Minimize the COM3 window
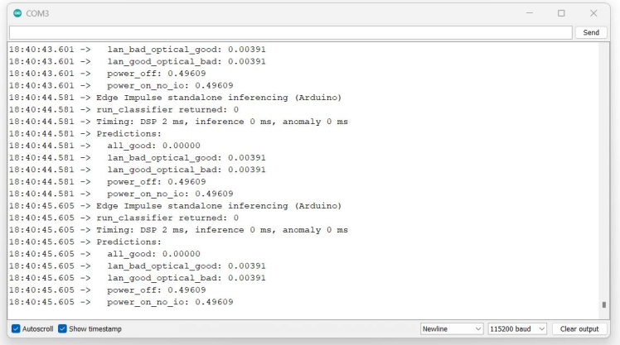620x345 pixels. (530, 13)
